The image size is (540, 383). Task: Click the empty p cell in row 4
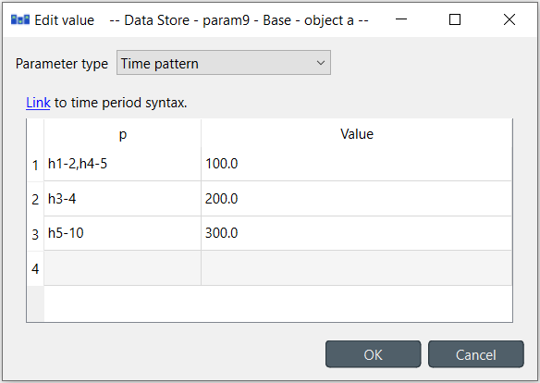[123, 268]
